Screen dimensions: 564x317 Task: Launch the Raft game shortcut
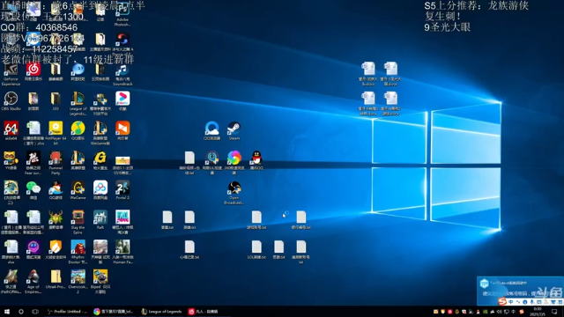pos(100,220)
